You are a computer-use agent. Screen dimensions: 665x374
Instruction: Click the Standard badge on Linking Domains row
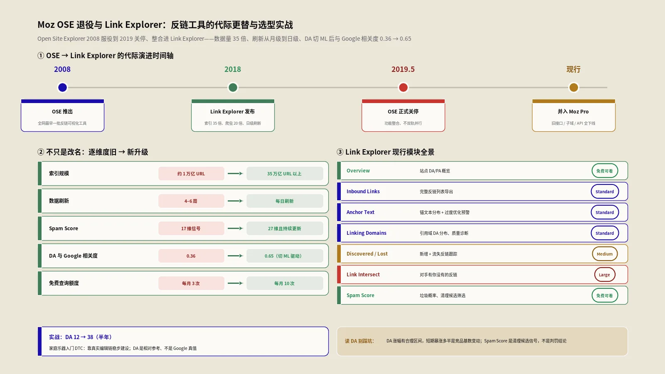coord(605,233)
